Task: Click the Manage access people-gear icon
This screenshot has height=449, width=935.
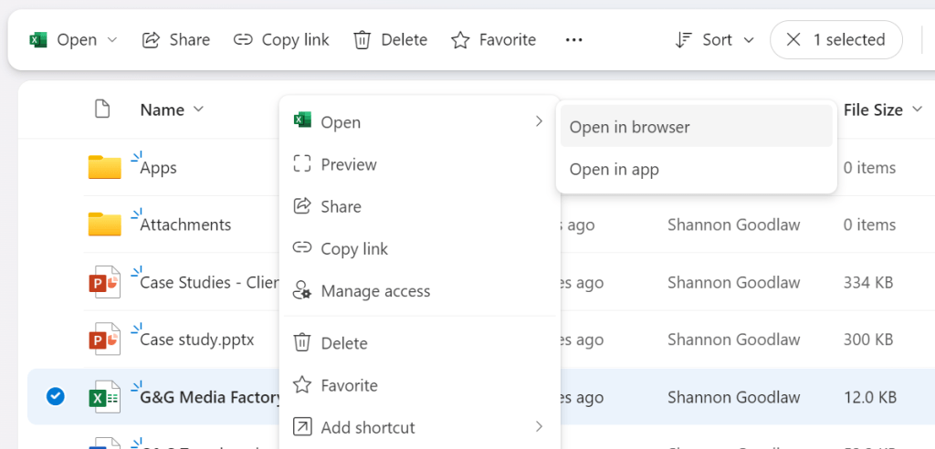Action: click(x=302, y=290)
